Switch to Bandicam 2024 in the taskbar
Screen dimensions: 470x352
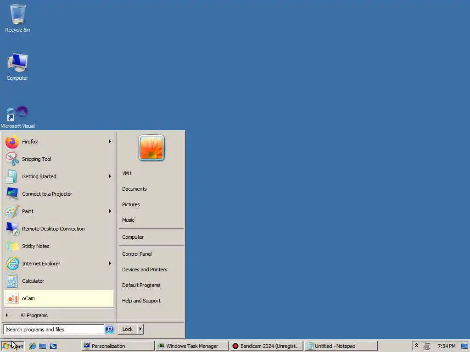click(267, 346)
